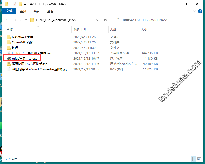
Task: Sort by the 大小 column header
Action: [x=144, y=29]
